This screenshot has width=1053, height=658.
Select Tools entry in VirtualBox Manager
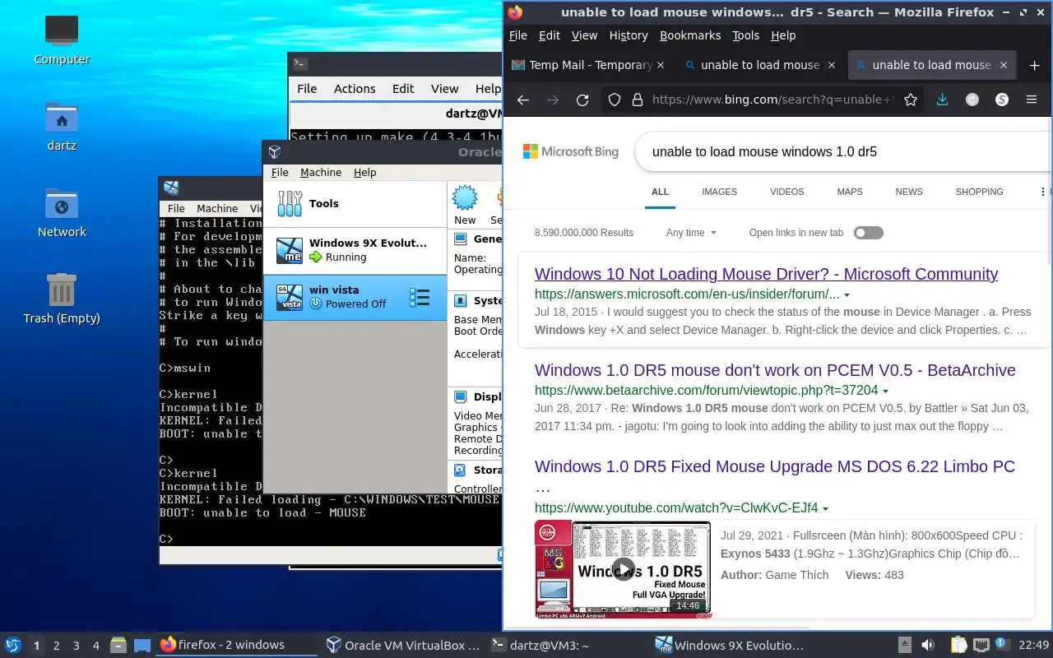click(355, 203)
